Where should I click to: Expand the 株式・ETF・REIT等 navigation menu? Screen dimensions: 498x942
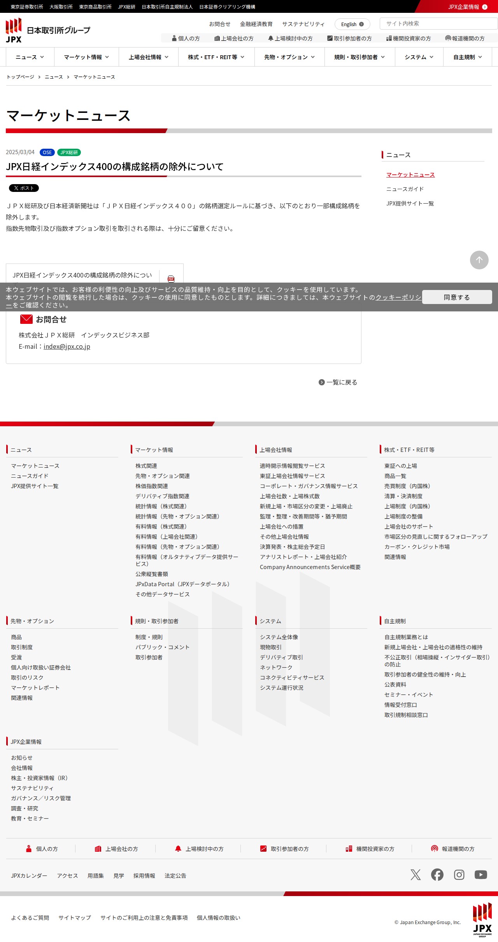click(216, 57)
